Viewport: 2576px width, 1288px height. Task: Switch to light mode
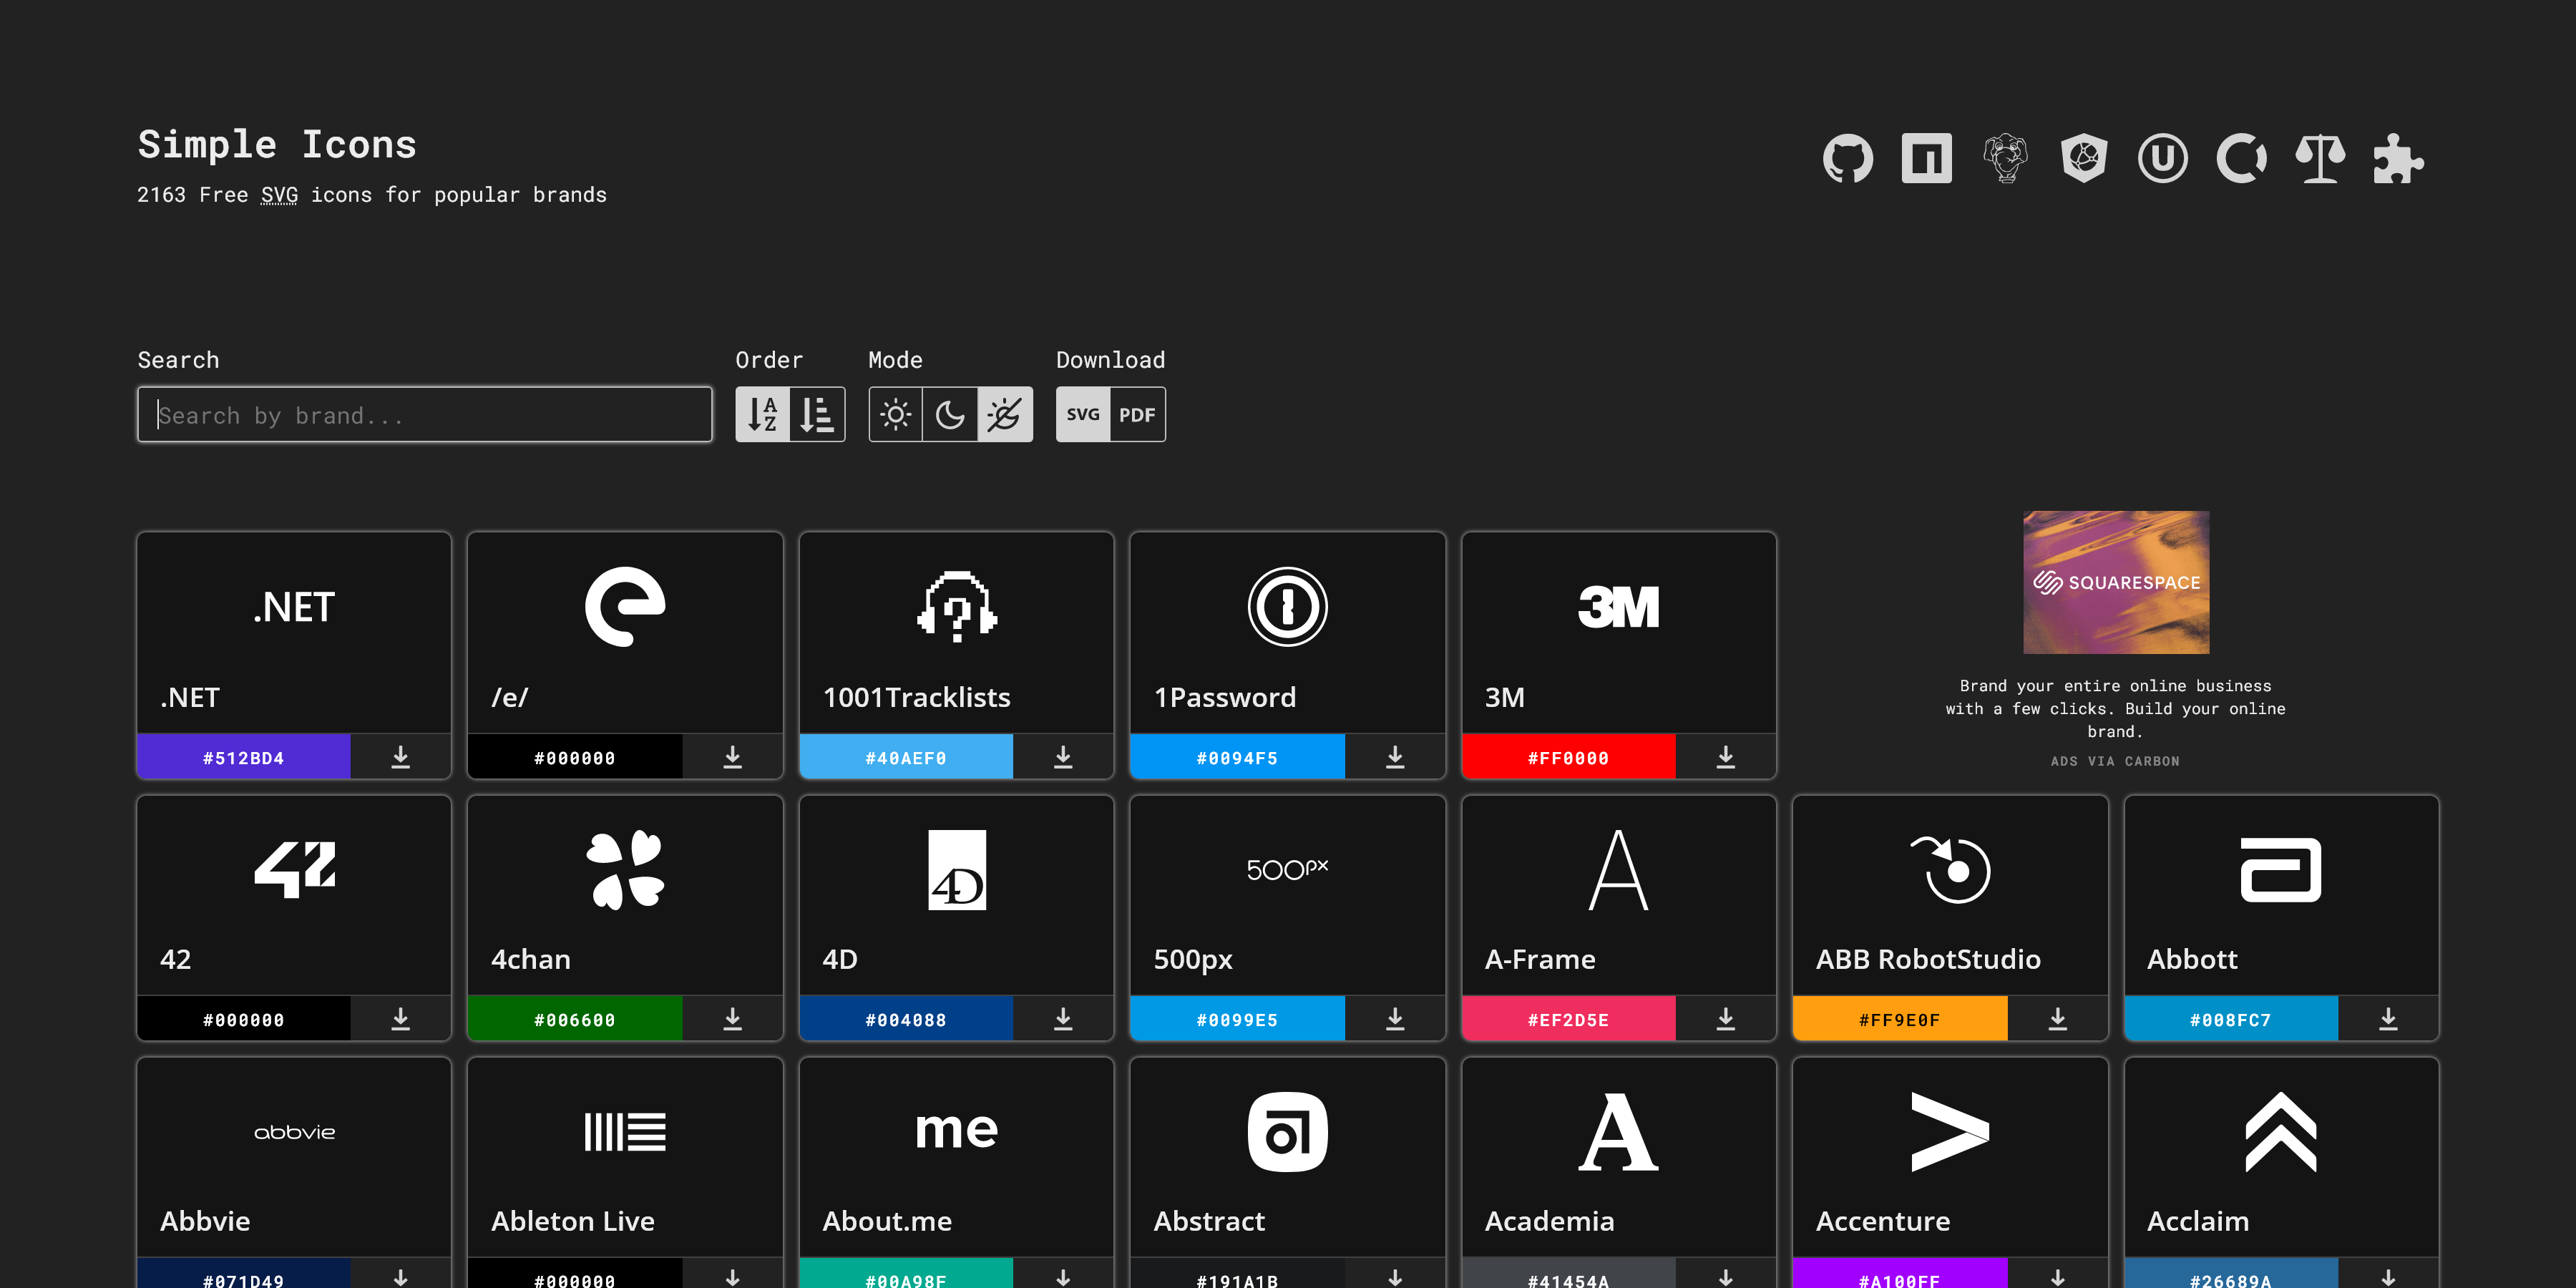(x=896, y=414)
